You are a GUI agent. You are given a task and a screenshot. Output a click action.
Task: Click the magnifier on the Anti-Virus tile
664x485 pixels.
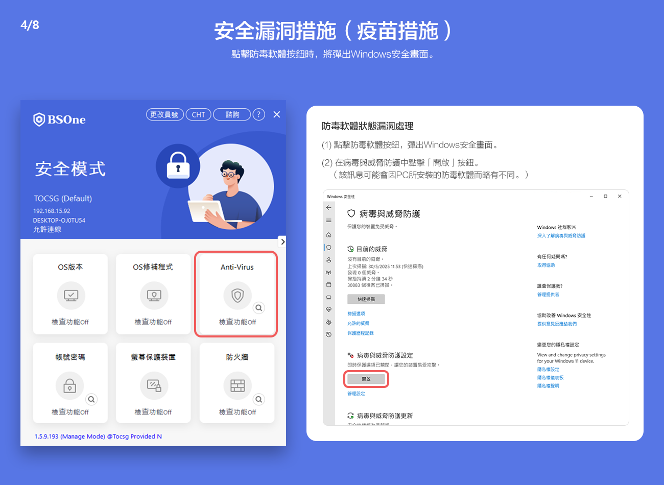pos(259,308)
